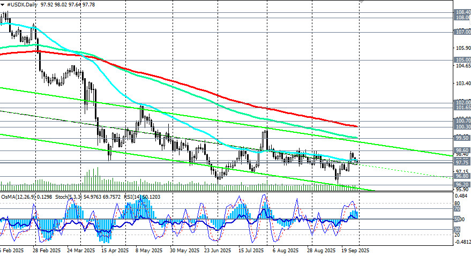471x256 pixels.
Task: Select the current price 97.75 label
Action: click(462, 162)
